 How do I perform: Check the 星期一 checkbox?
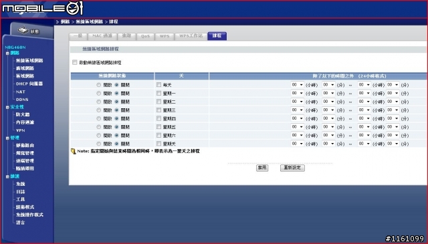coord(159,94)
